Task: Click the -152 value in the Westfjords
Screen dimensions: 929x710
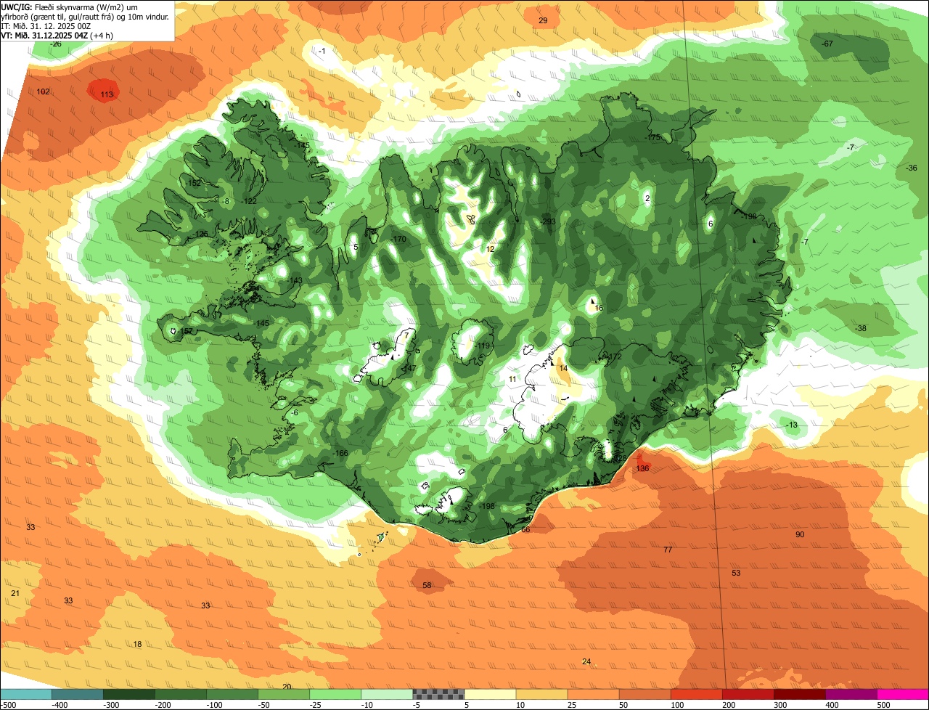Action: 194,183
